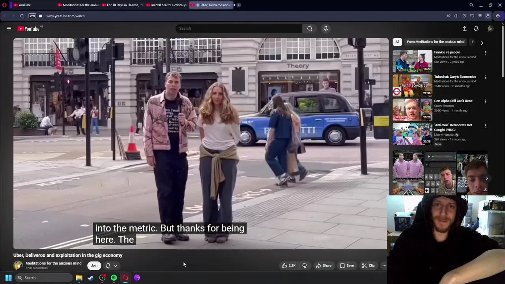Open the YouTube account avatar menu
This screenshot has width=505, height=284.
coord(490,28)
